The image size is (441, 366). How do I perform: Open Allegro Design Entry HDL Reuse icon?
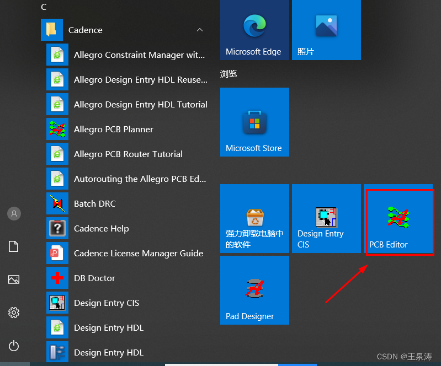click(x=57, y=79)
